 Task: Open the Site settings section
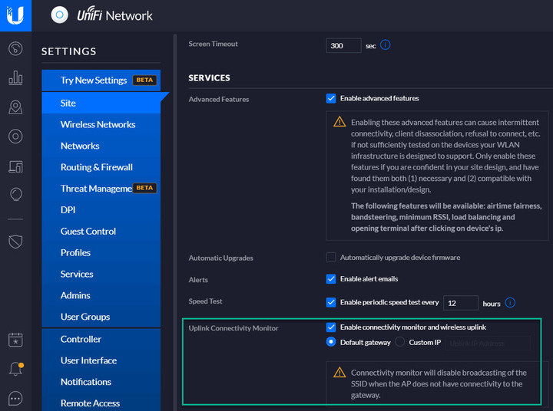[101, 103]
